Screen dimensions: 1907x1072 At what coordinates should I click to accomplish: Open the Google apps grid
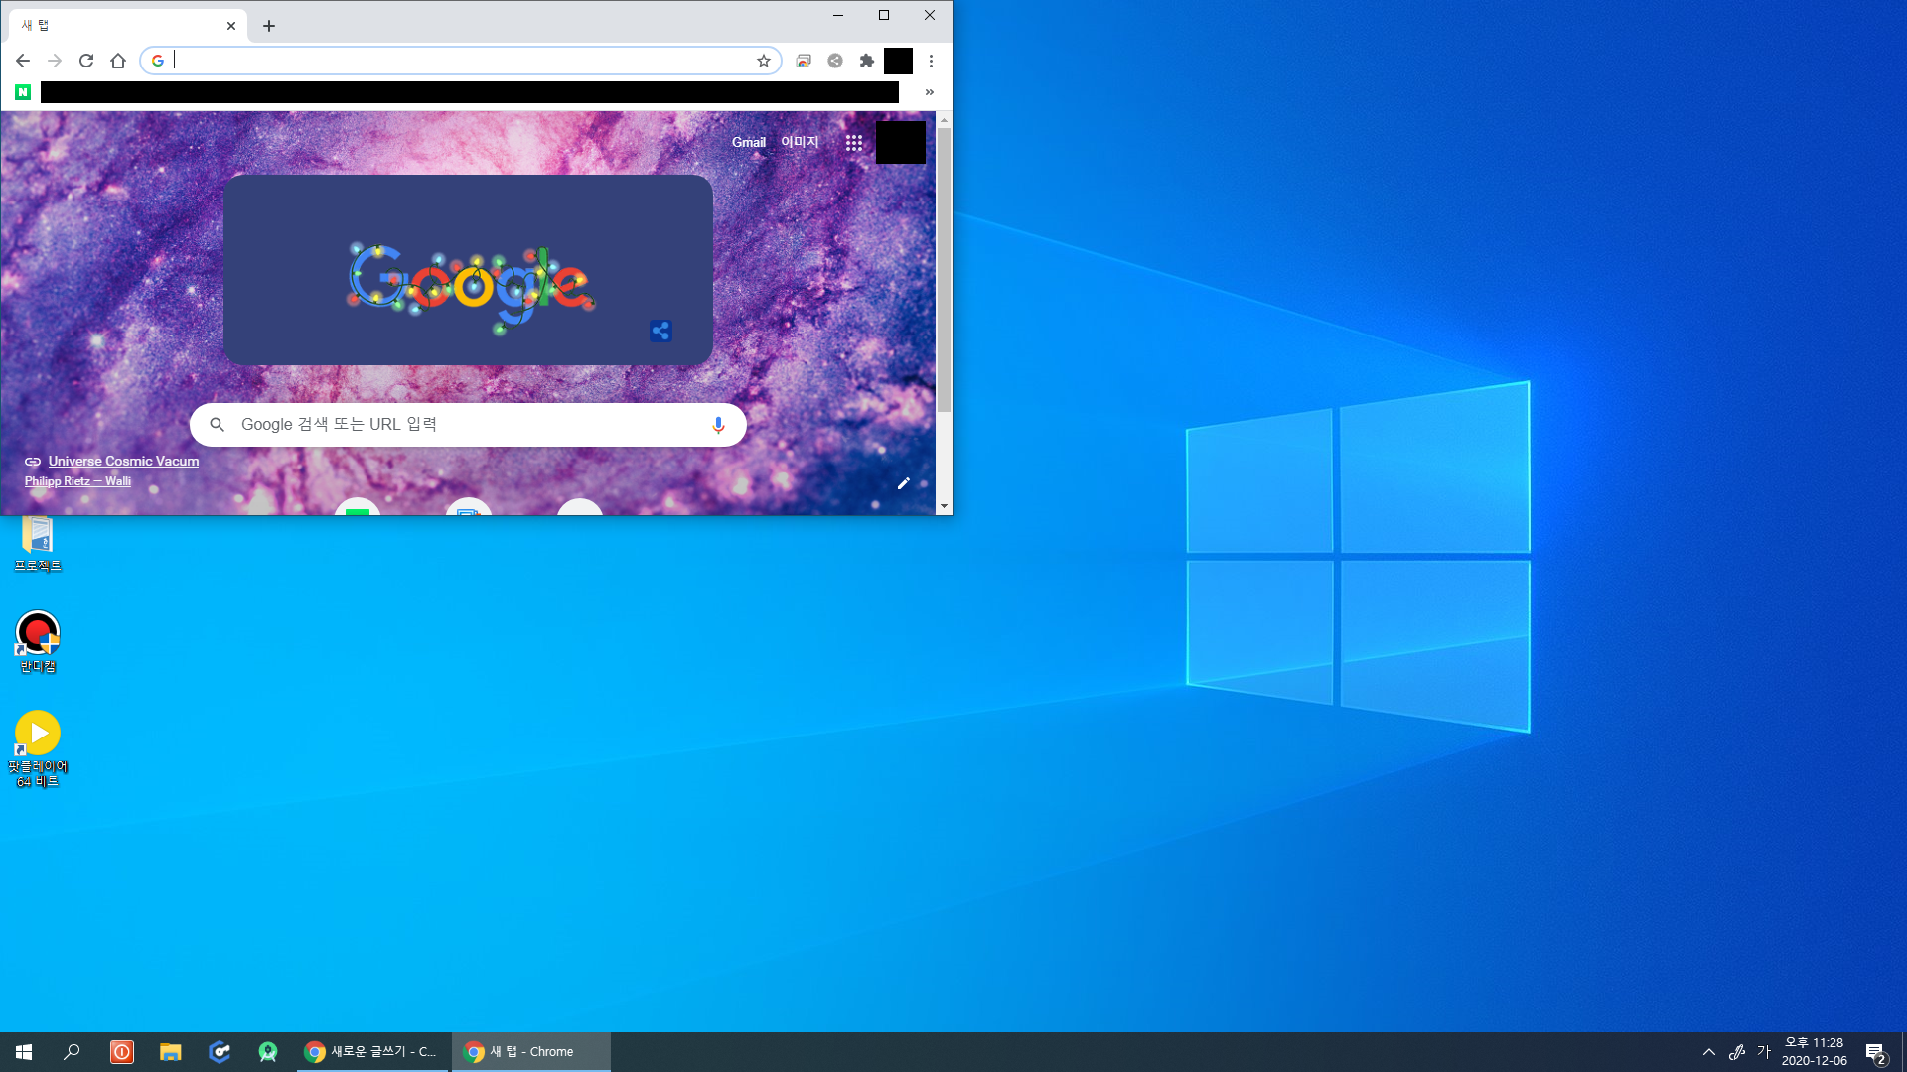coord(854,142)
